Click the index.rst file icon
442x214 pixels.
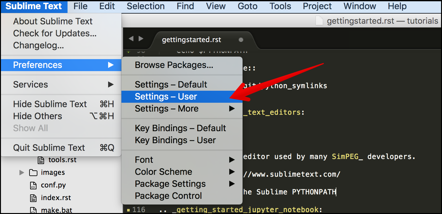tap(33, 198)
